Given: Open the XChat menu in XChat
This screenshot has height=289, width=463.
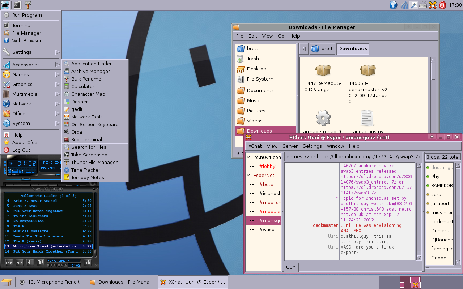Looking at the screenshot, I should 255,146.
